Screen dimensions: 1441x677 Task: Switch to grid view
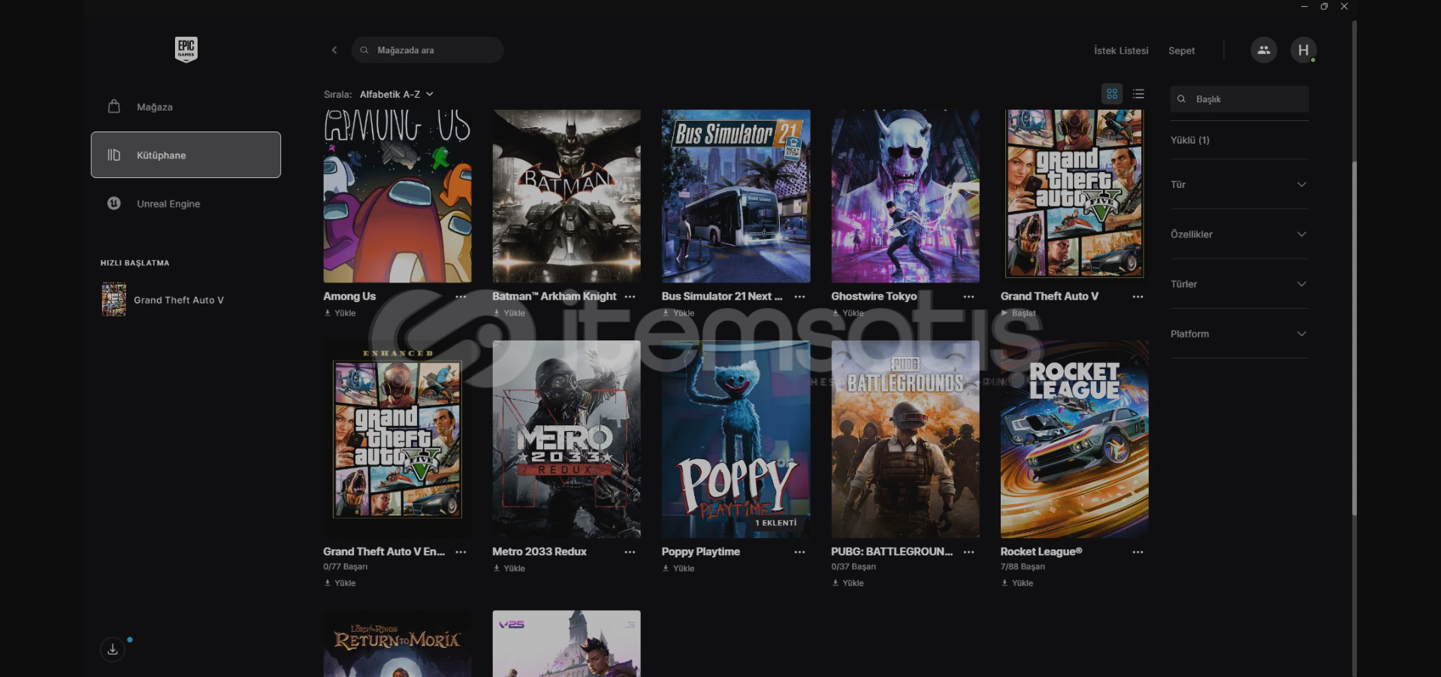point(1112,94)
